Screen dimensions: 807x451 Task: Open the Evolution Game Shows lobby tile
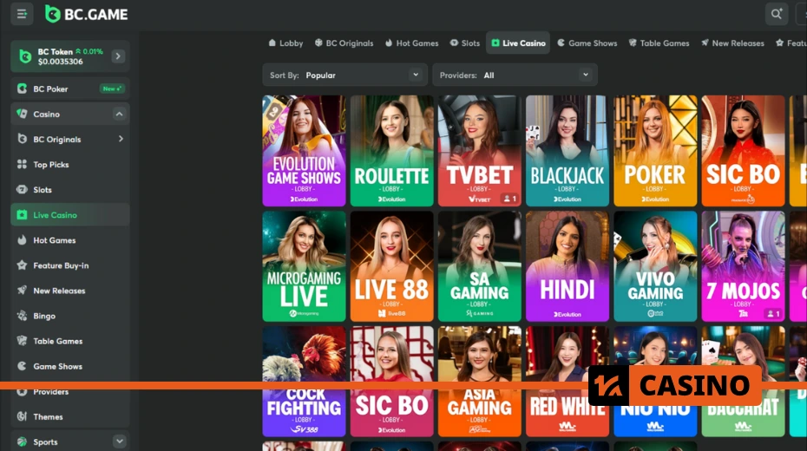tap(305, 151)
